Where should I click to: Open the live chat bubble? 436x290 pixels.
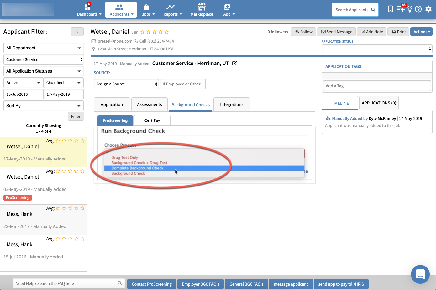coord(420,274)
